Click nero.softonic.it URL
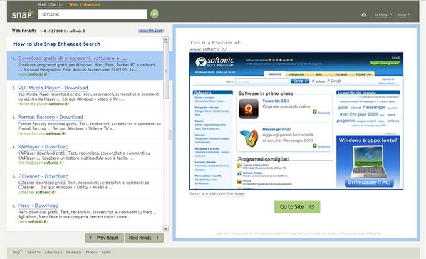Viewport: 426px width, 259px height. point(33,221)
